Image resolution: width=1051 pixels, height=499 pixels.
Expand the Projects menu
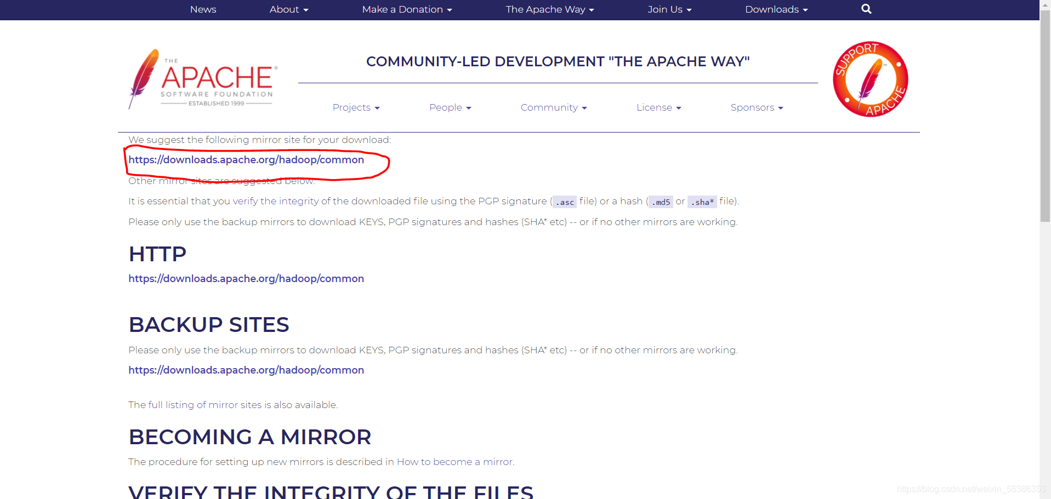coord(356,107)
